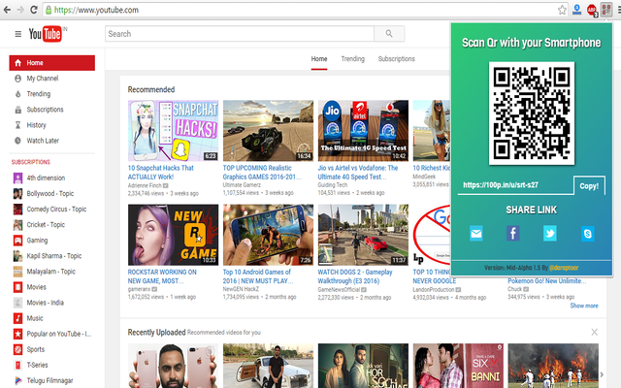
Task: Share link on Facebook icon
Action: click(513, 233)
